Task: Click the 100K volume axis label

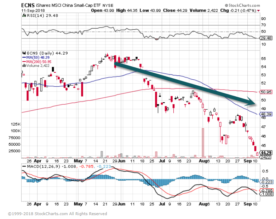Action: [x=16, y=131]
